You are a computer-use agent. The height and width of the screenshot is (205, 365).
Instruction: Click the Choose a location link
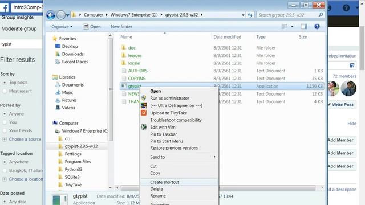(x=26, y=179)
